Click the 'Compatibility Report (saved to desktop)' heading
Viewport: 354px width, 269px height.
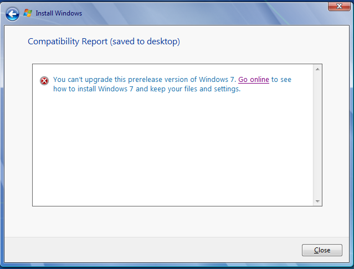(104, 42)
